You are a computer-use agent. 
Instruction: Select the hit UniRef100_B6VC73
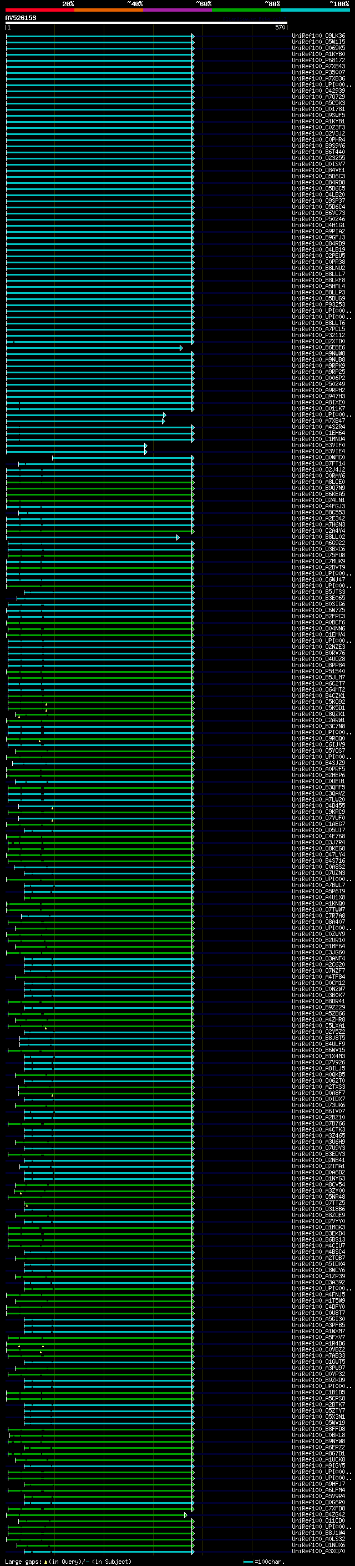[318, 213]
